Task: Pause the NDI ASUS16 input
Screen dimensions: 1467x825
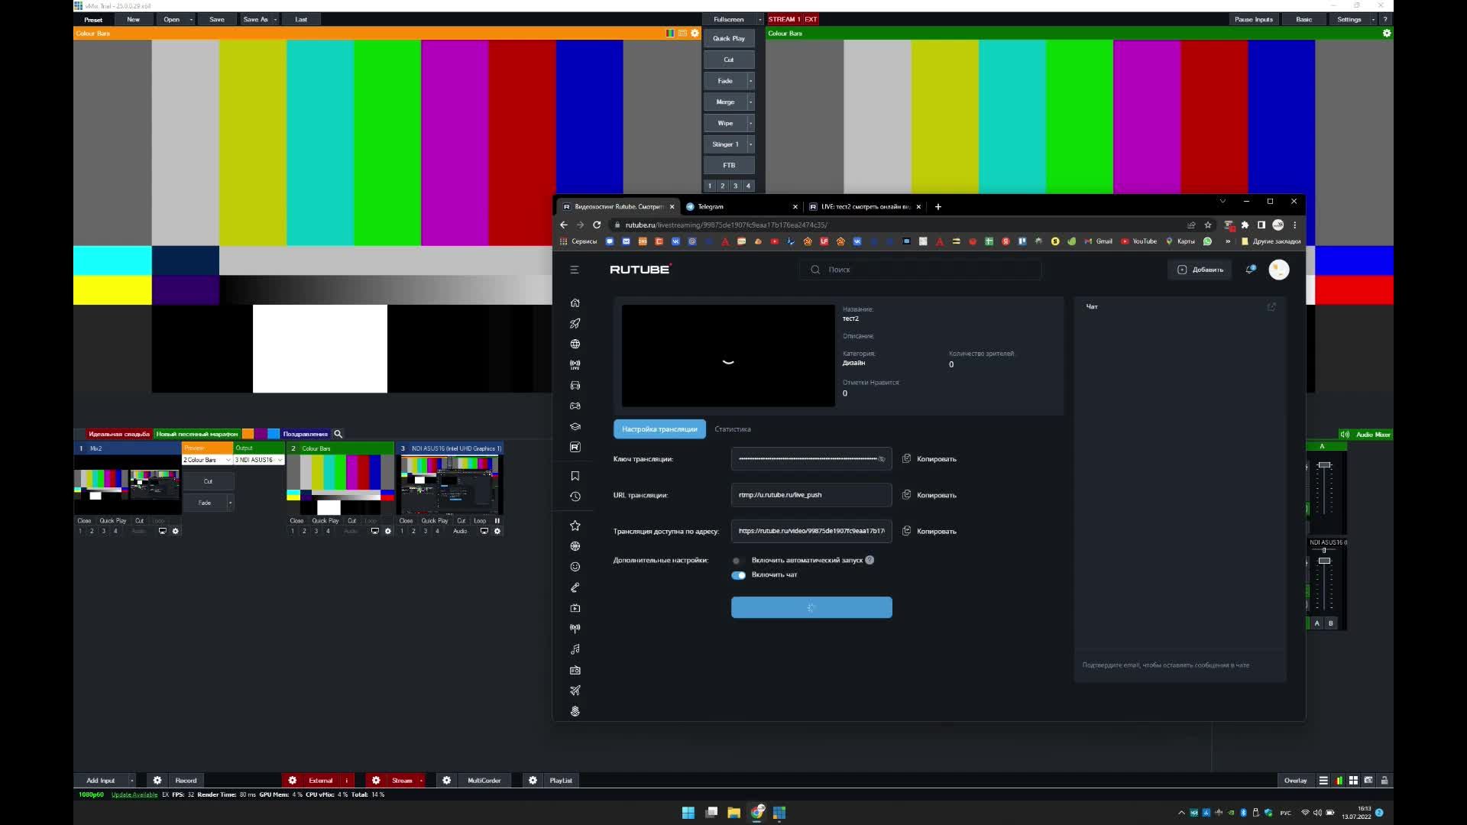Action: (497, 521)
